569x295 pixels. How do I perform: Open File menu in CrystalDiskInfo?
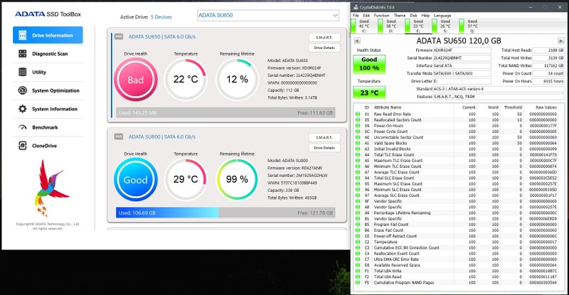click(356, 16)
